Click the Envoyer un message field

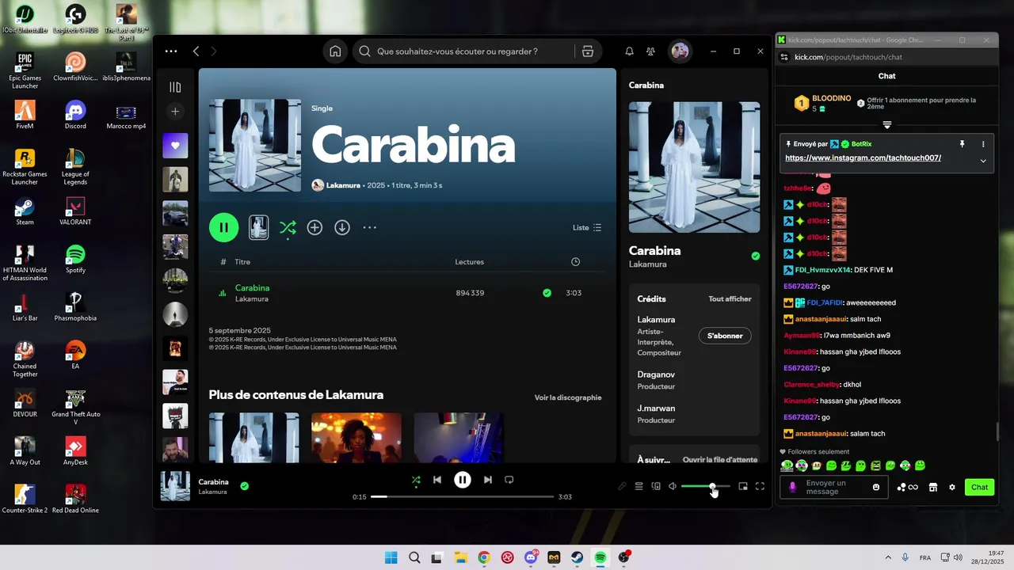[x=835, y=488]
